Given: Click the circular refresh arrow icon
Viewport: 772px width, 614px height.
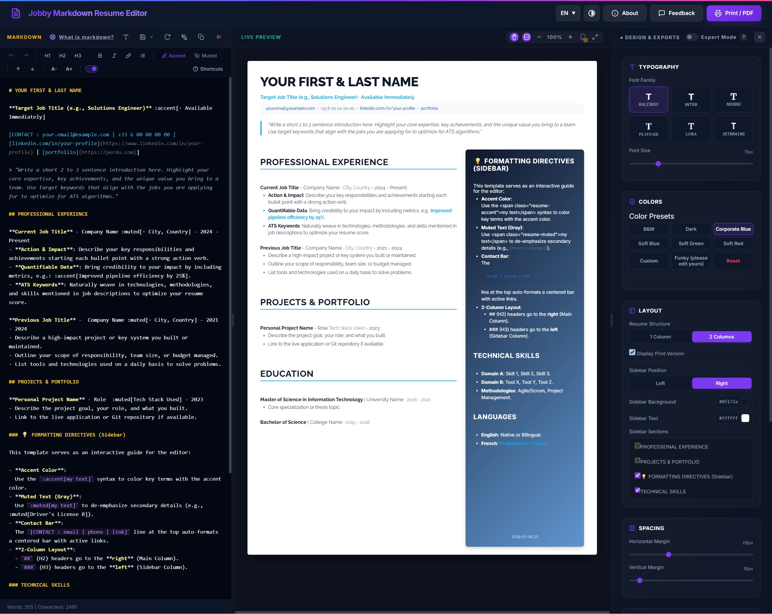Looking at the screenshot, I should pos(167,37).
